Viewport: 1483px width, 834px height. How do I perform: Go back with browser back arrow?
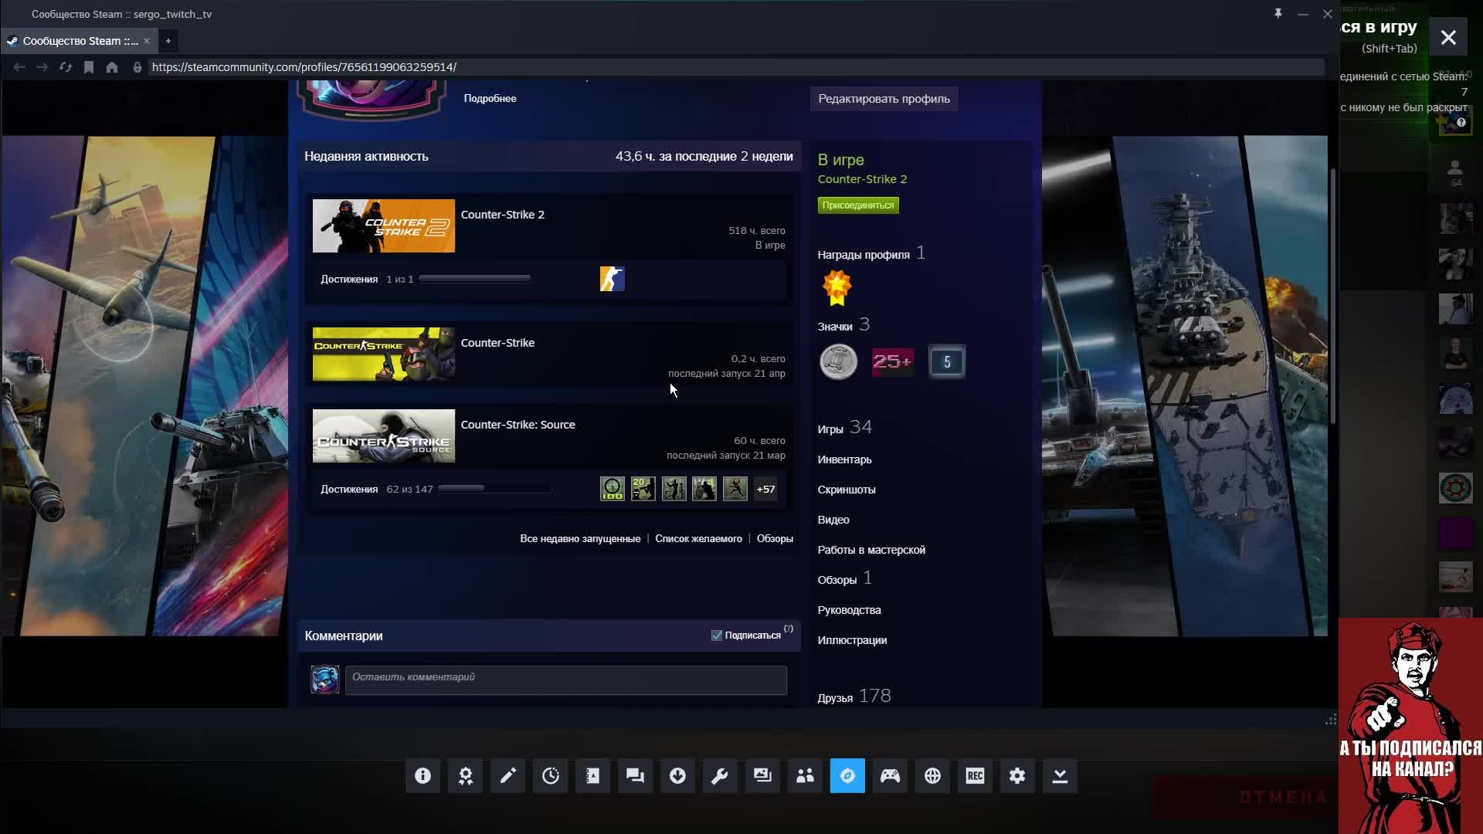[x=19, y=67]
